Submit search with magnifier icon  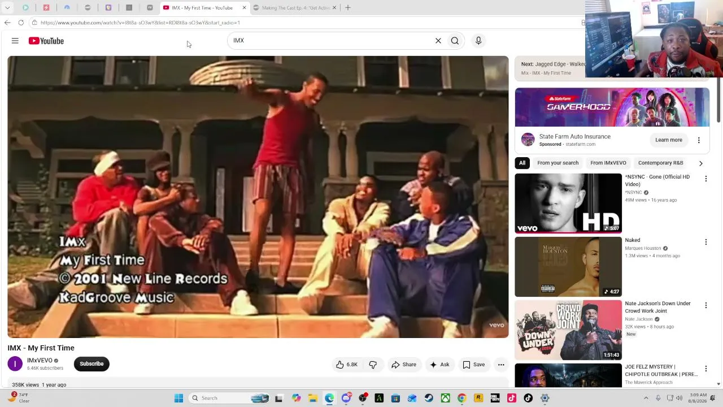(x=455, y=41)
